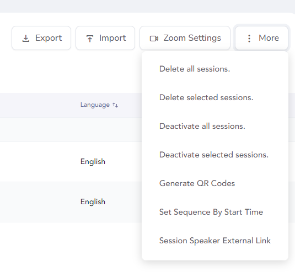The image size is (295, 278).
Task: Sort using the Language column arrows icon
Action: tap(115, 105)
